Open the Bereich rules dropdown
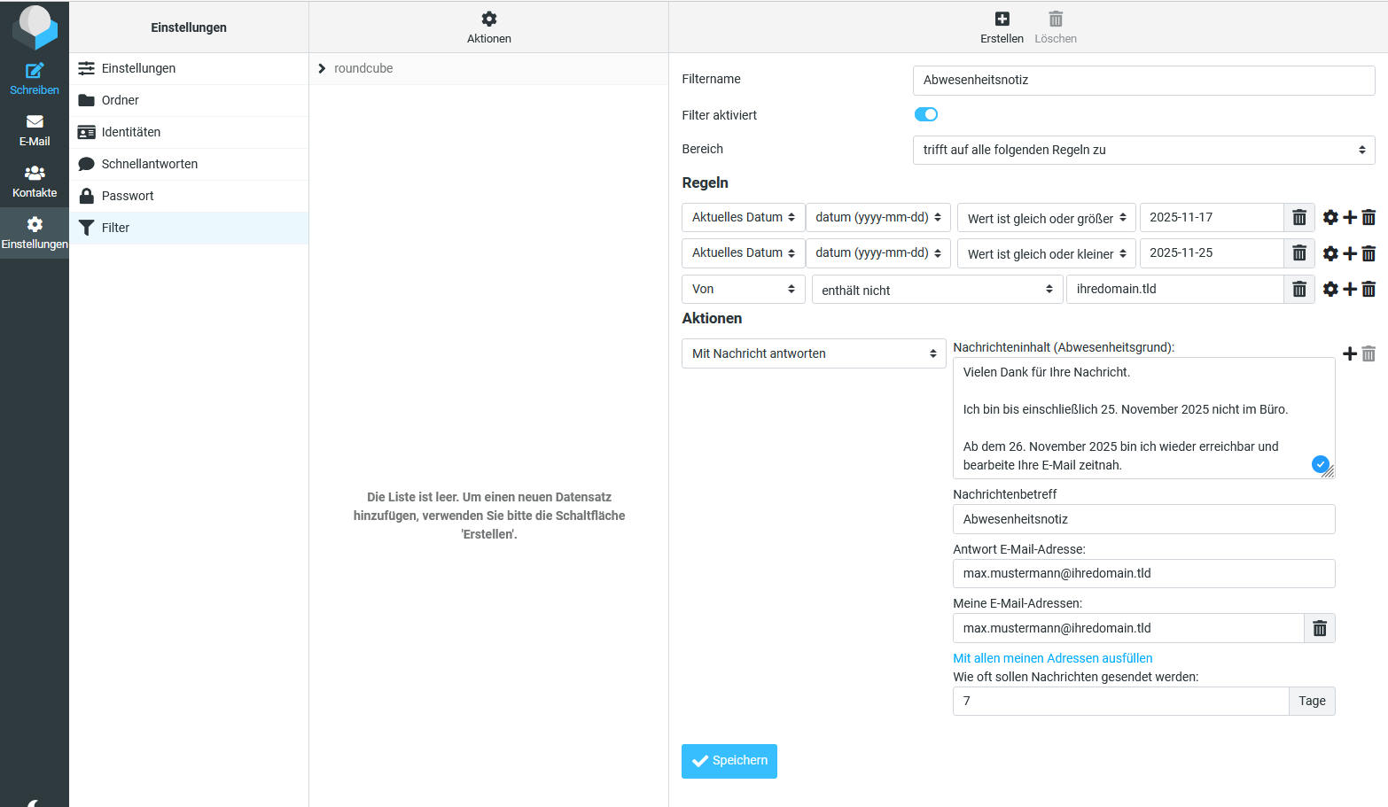The height and width of the screenshot is (807, 1388). point(1143,150)
